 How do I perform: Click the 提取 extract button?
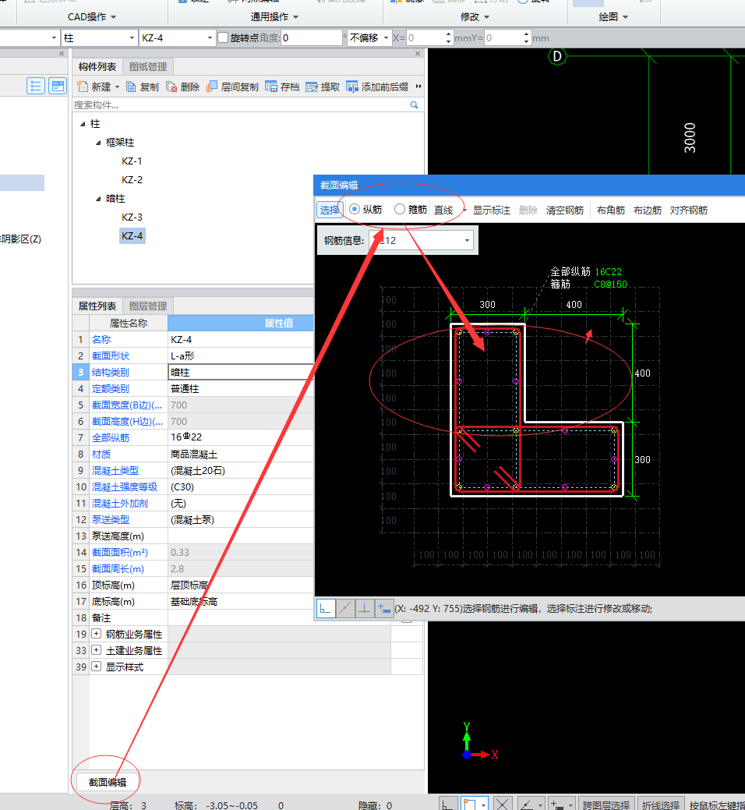click(323, 87)
